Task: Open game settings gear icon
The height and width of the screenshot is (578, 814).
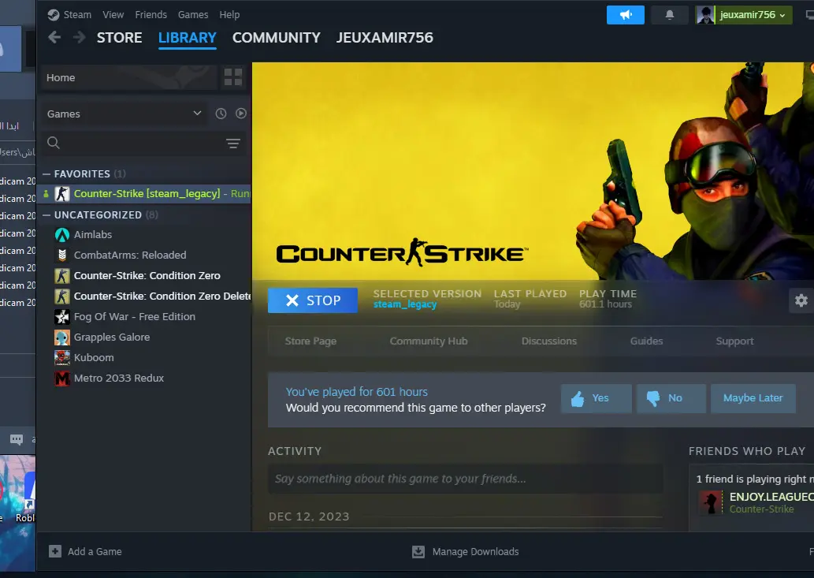Action: coord(801,300)
